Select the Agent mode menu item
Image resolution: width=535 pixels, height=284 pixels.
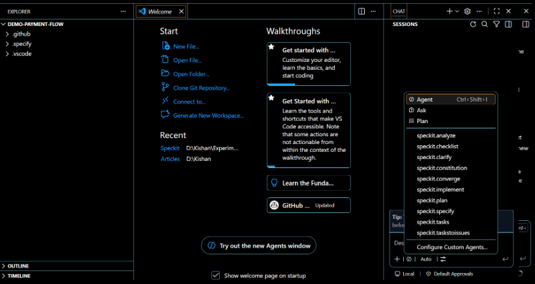451,100
